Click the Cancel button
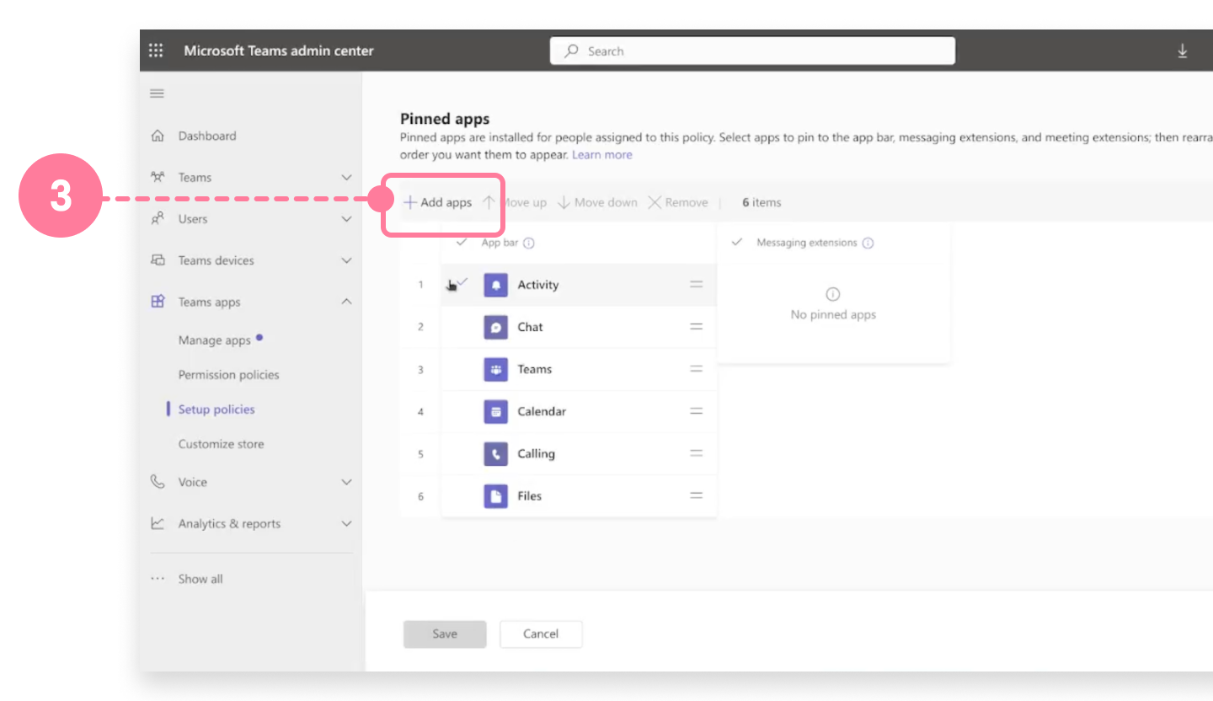The height and width of the screenshot is (701, 1213). click(x=541, y=634)
